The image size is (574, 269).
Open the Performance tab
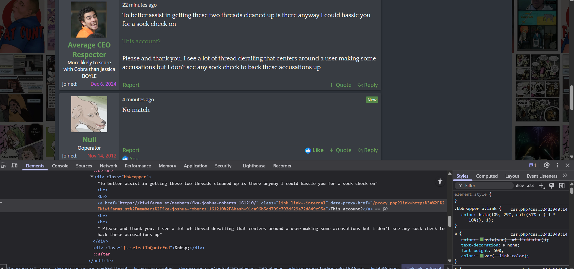coord(138,166)
